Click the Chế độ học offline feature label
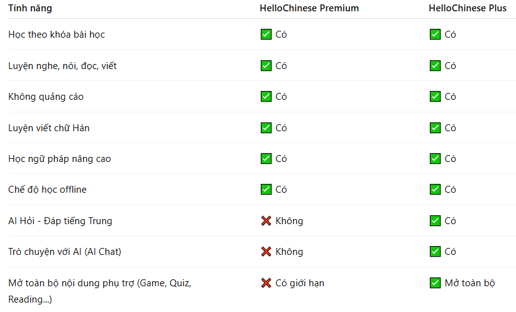This screenshot has width=516, height=312. [x=47, y=190]
